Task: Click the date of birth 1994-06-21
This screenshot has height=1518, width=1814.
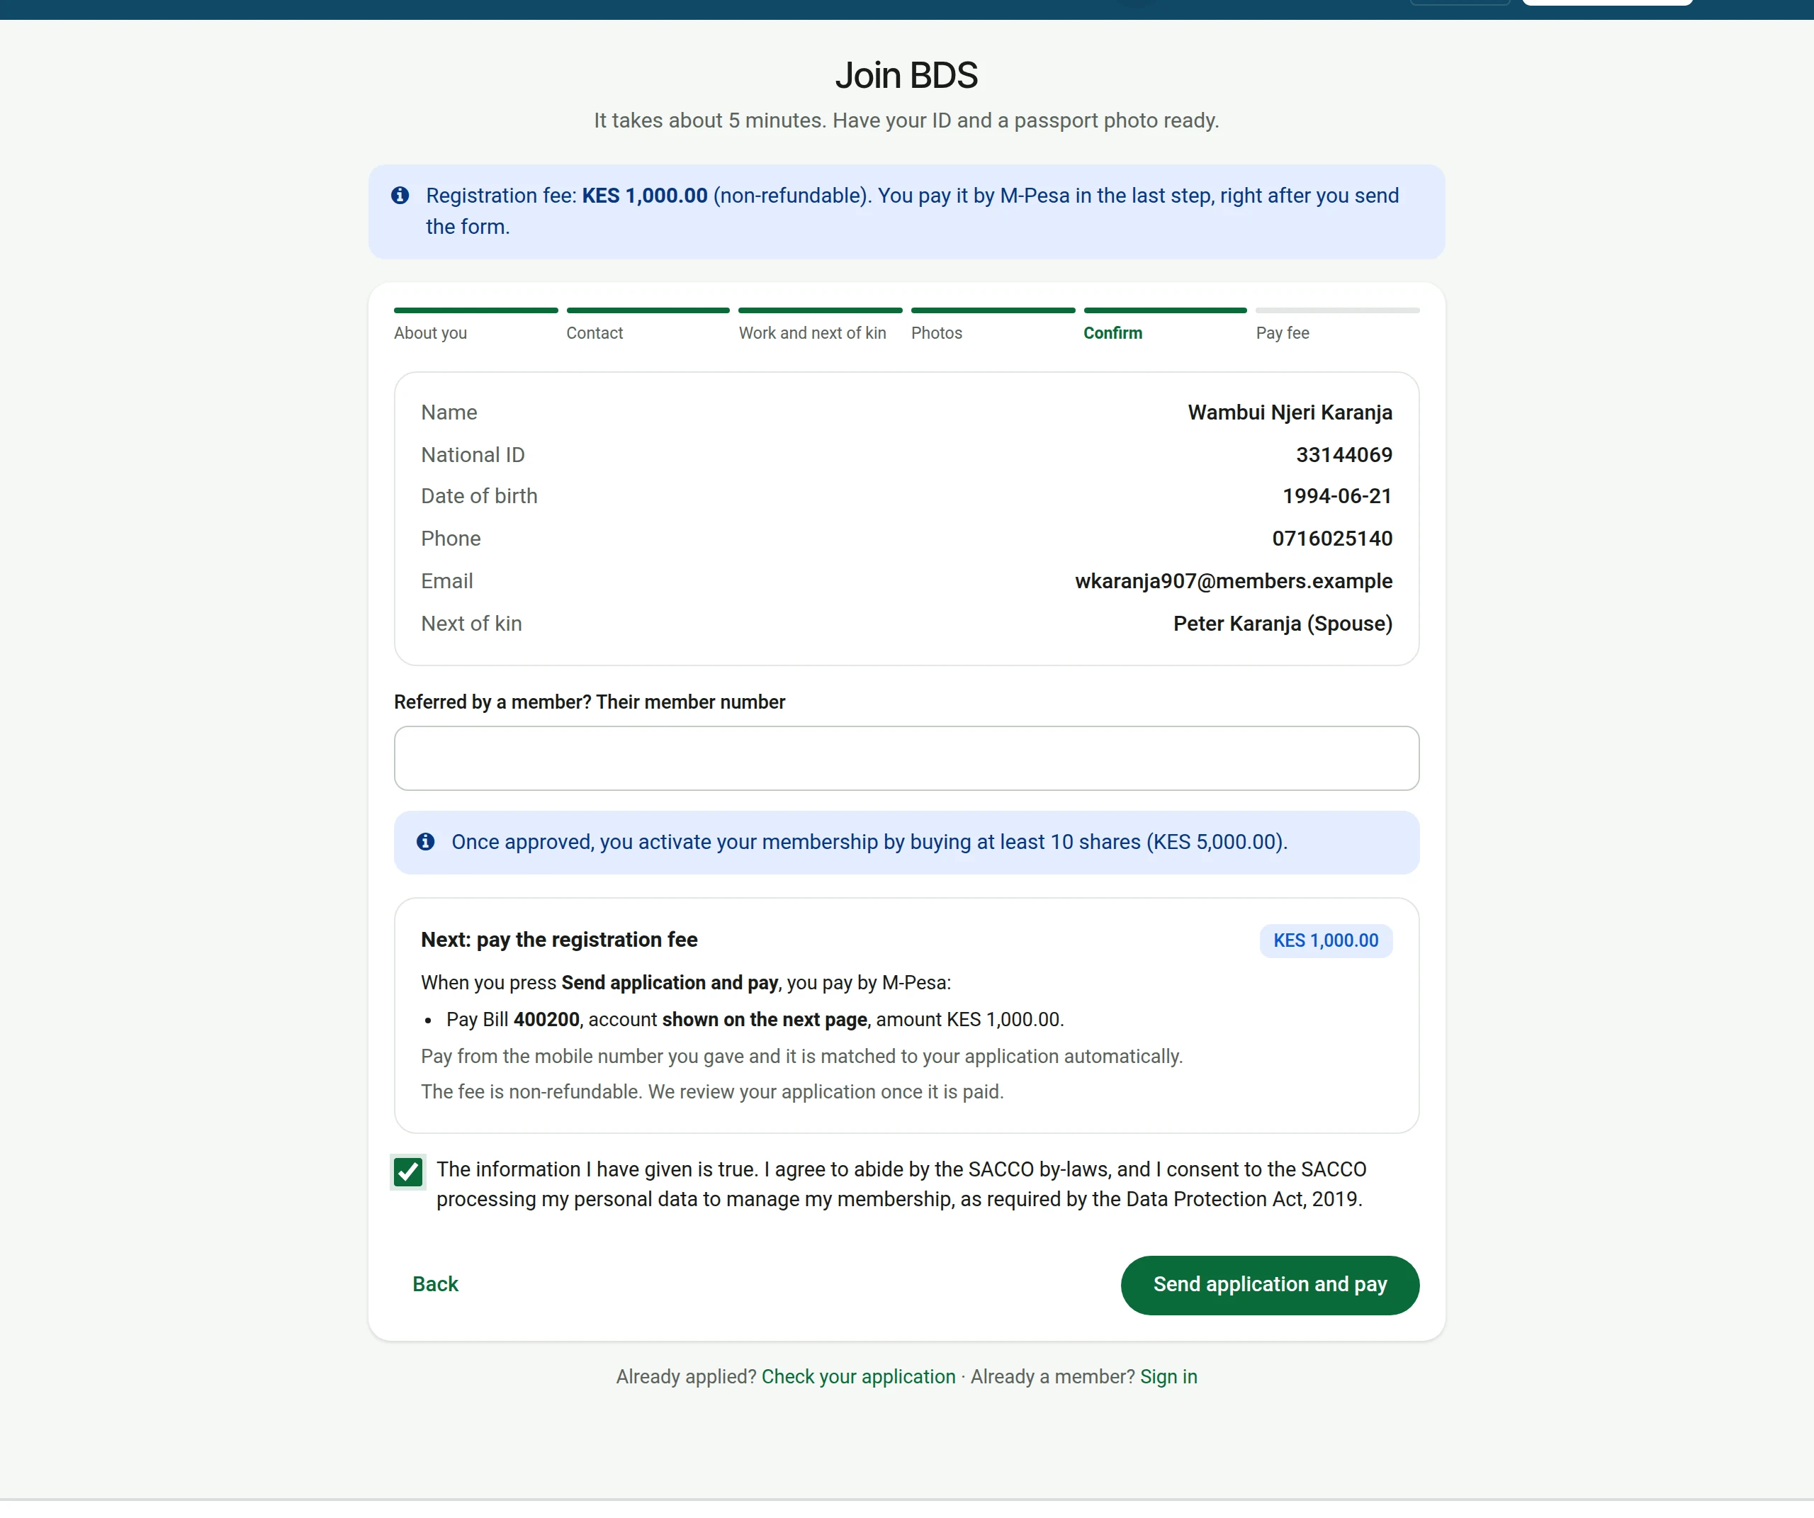Action: tap(1337, 497)
